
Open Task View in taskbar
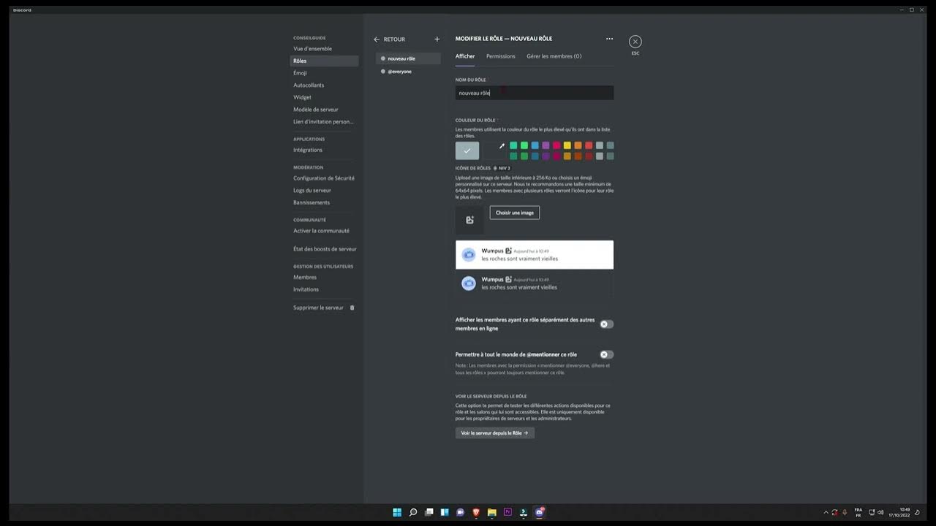429,512
